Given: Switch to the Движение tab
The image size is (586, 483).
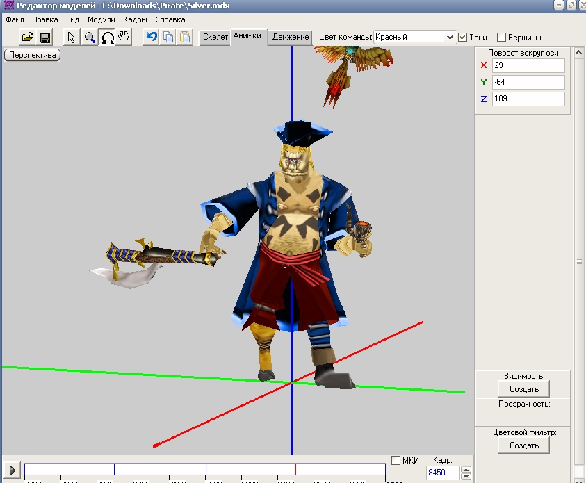Looking at the screenshot, I should pos(291,37).
